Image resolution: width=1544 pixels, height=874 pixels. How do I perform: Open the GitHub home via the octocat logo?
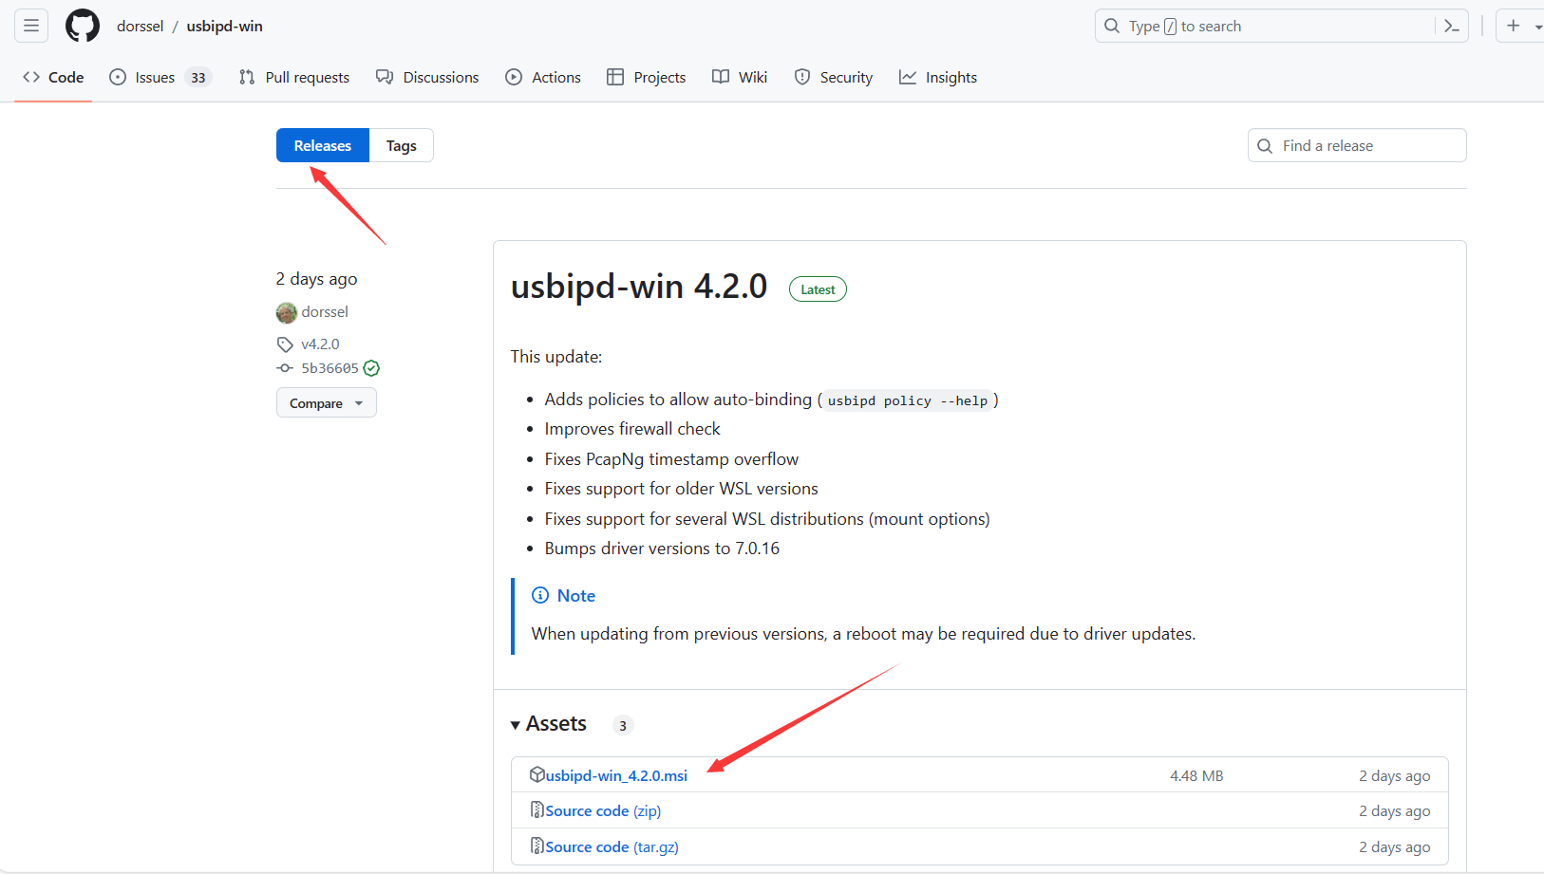pos(82,26)
